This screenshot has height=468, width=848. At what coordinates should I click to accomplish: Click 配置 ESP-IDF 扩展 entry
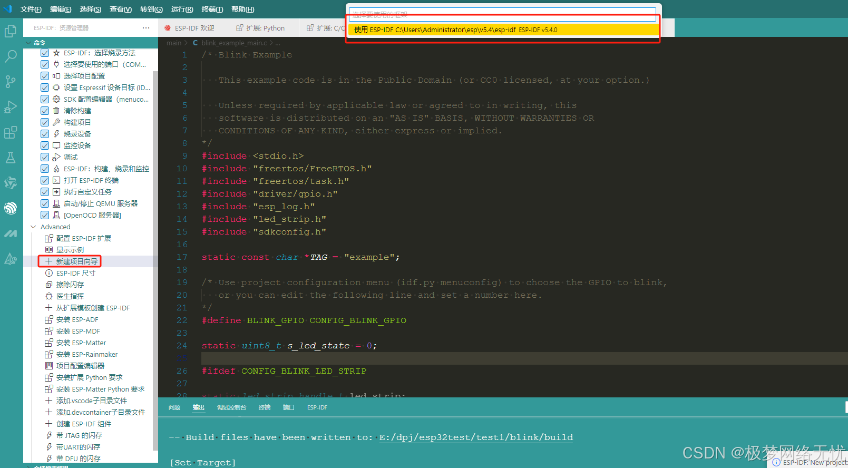[x=84, y=238]
